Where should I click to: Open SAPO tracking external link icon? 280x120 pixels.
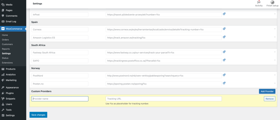pyautogui.click(x=224, y=60)
